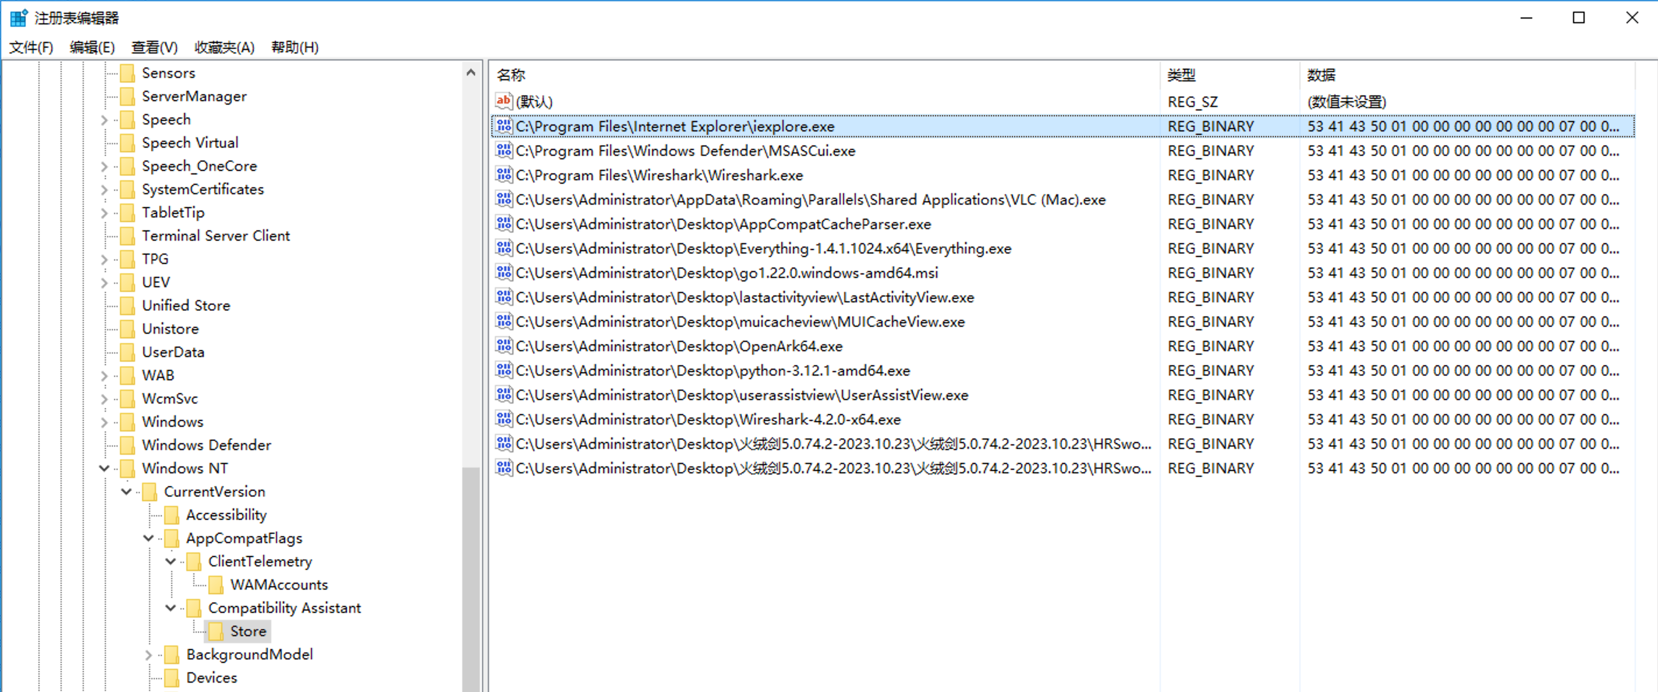Sort values by the 数据 column header
Image resolution: width=1658 pixels, height=692 pixels.
pos(1467,74)
